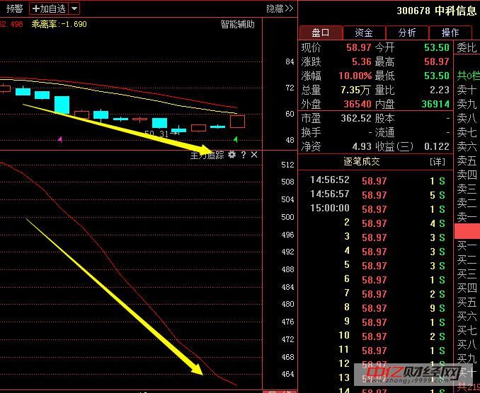Screen dimensions: 480x393
Task: Select the 卖五 order book row
Action: click(467, 160)
